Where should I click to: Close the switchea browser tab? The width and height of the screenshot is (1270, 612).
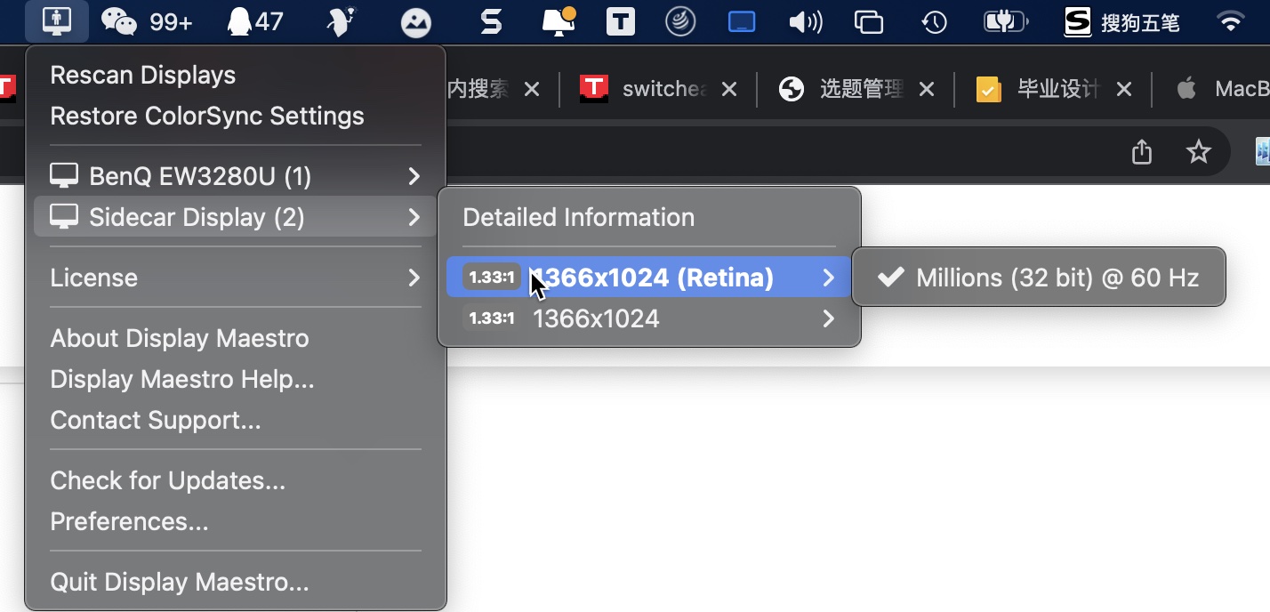point(728,89)
